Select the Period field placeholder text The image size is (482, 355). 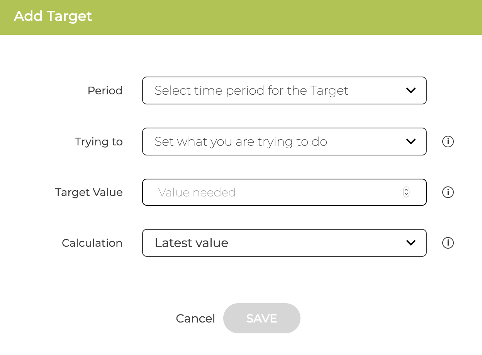click(x=251, y=90)
